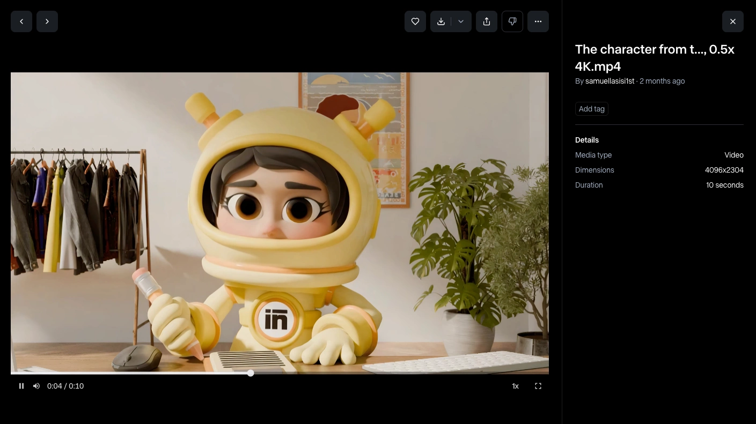756x424 pixels.
Task: Close the media viewer panel
Action: pyautogui.click(x=733, y=21)
